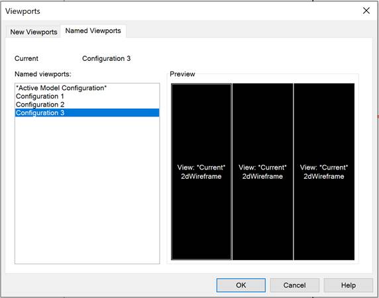Click the Current label text

pyautogui.click(x=27, y=58)
